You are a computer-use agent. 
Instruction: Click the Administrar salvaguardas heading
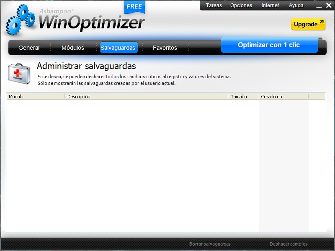point(86,66)
